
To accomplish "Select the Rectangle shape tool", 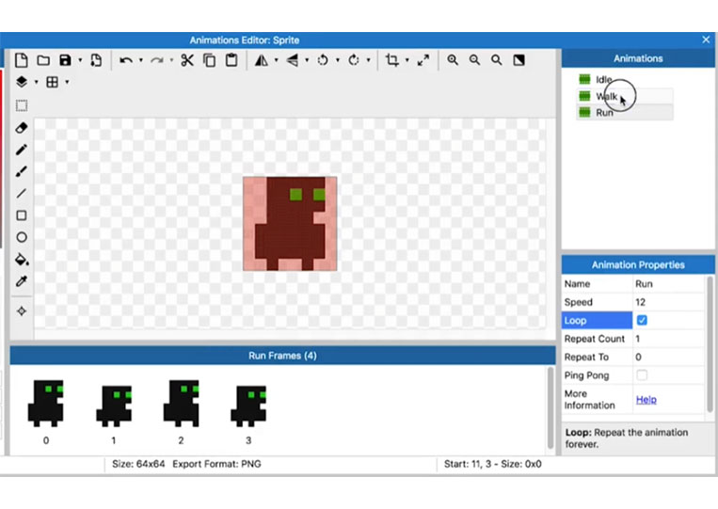I will pyautogui.click(x=22, y=215).
